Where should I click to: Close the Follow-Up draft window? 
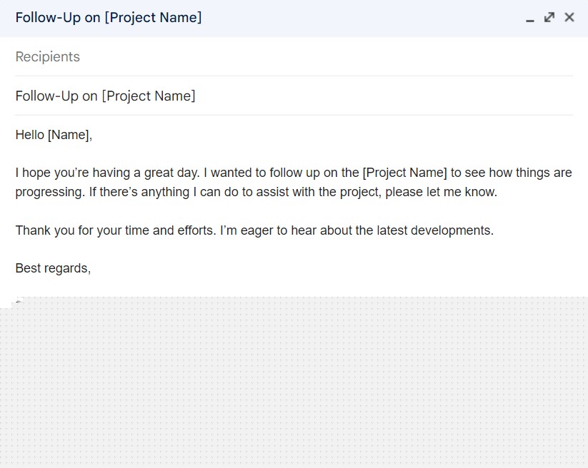tap(569, 17)
